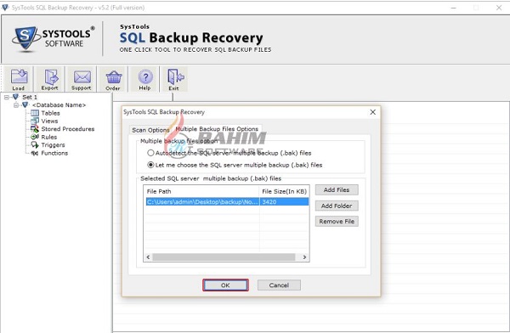The image size is (510, 333).
Task: Click the Exit door icon
Action: tap(174, 79)
